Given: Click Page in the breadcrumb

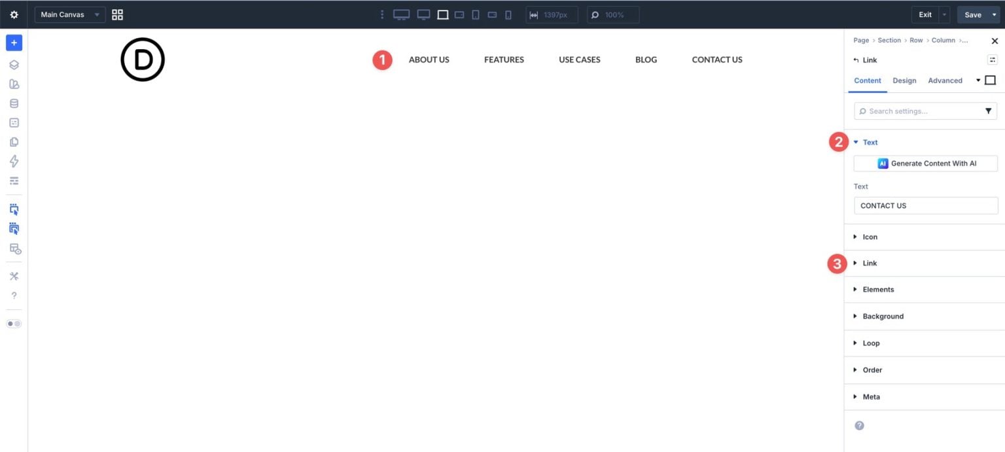Looking at the screenshot, I should pos(861,41).
